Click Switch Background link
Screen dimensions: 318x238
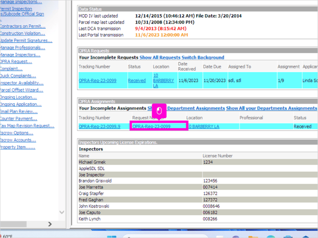pyautogui.click(x=203, y=58)
